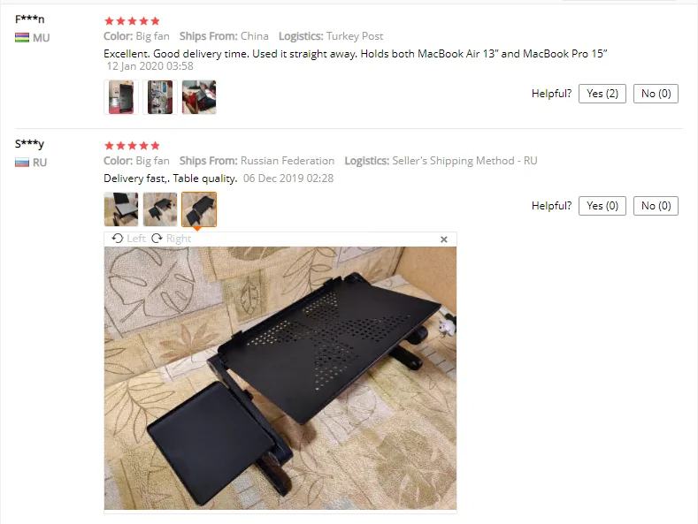Select the highlighted third thumbnail in S***y's review
The image size is (698, 524).
point(199,209)
